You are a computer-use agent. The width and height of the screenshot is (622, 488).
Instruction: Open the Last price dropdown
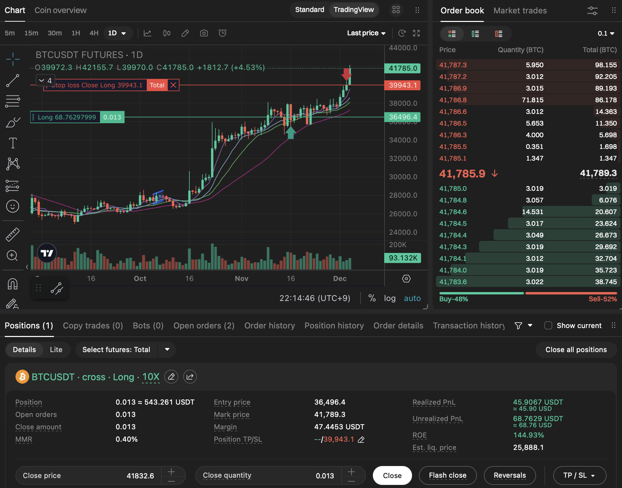(366, 33)
